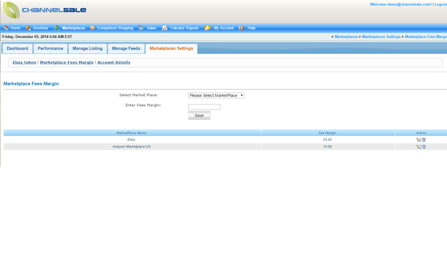Delete the Amazon Marketplace US row
Screen dimensions: 447x275
[x=424, y=146]
